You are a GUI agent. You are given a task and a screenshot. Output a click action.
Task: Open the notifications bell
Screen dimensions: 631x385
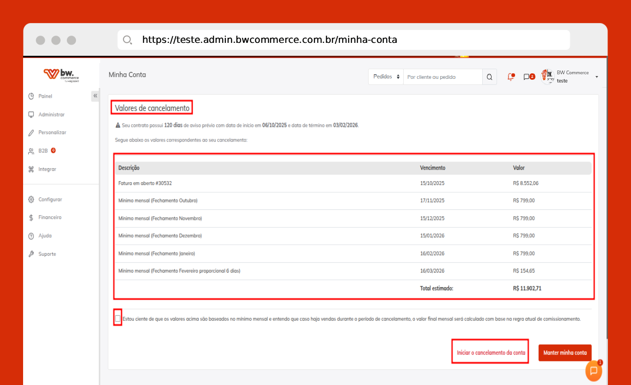(x=510, y=77)
